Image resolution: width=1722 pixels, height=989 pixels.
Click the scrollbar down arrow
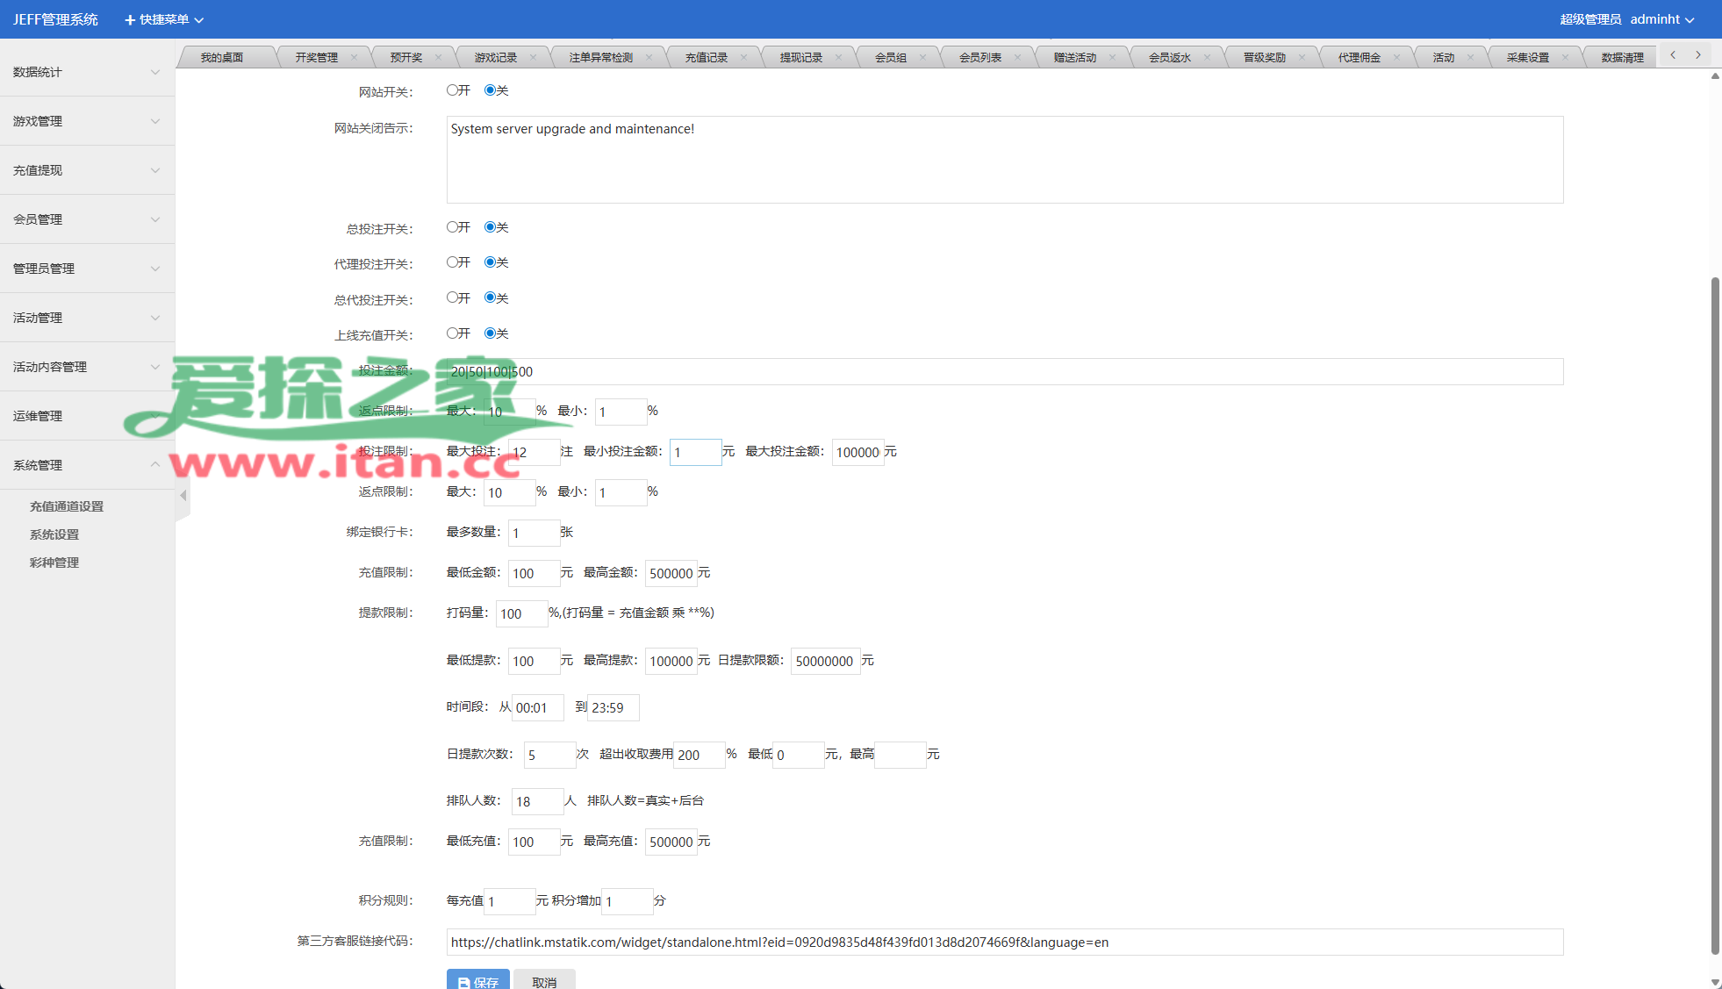[1715, 982]
